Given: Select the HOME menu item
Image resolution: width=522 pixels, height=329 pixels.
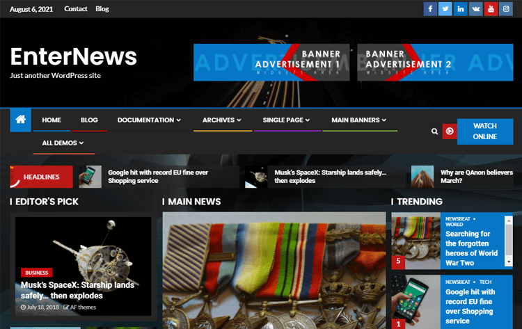Looking at the screenshot, I should click(52, 120).
